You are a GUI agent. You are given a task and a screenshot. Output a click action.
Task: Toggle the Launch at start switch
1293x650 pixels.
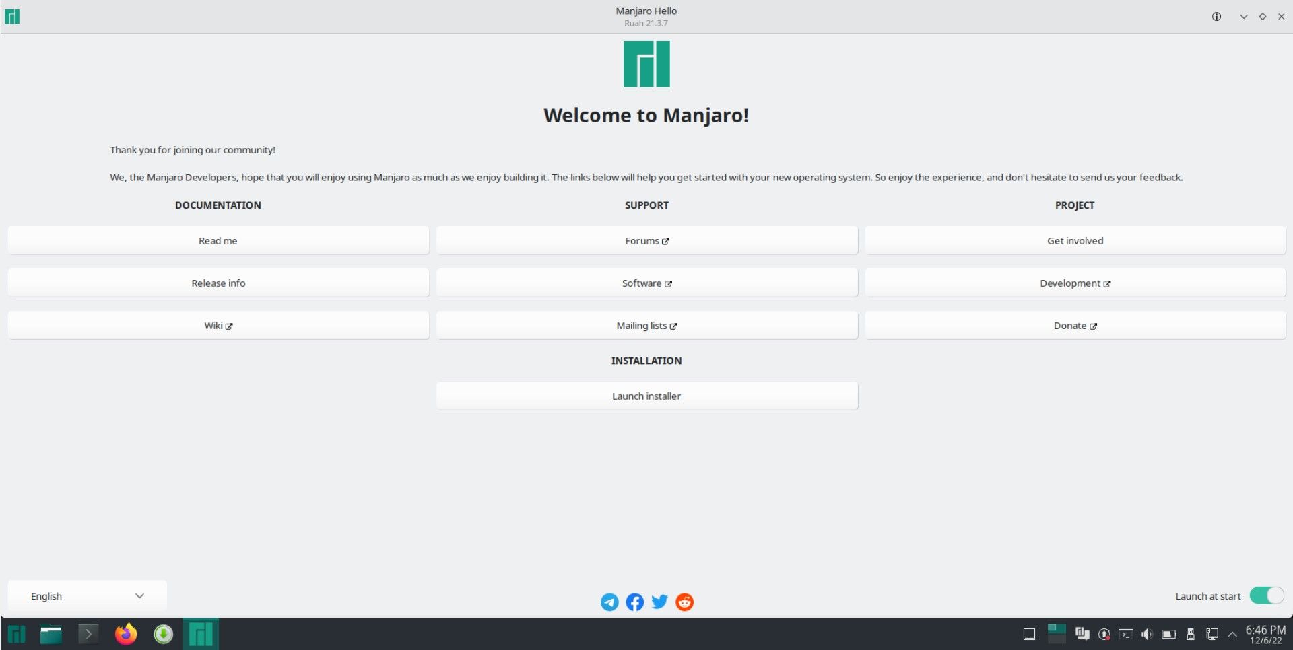pos(1267,595)
